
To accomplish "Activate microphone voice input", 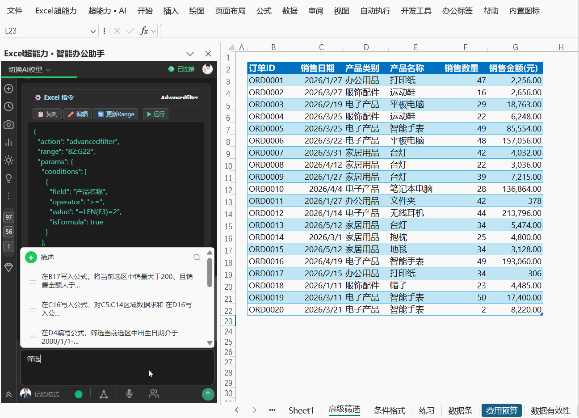I will (129, 393).
